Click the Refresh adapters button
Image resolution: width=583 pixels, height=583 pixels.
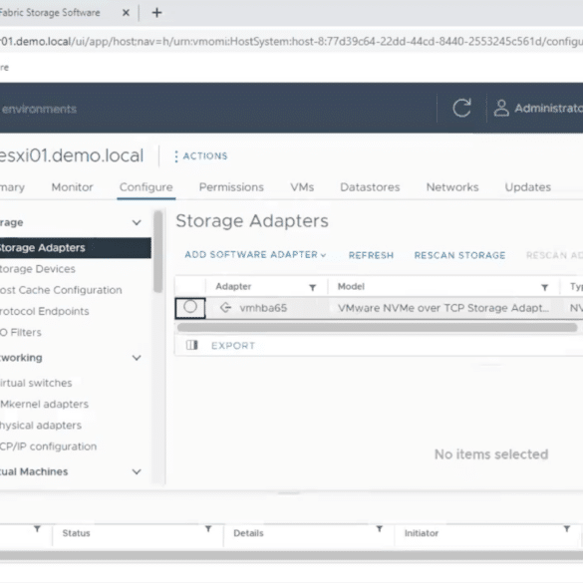pyautogui.click(x=371, y=255)
